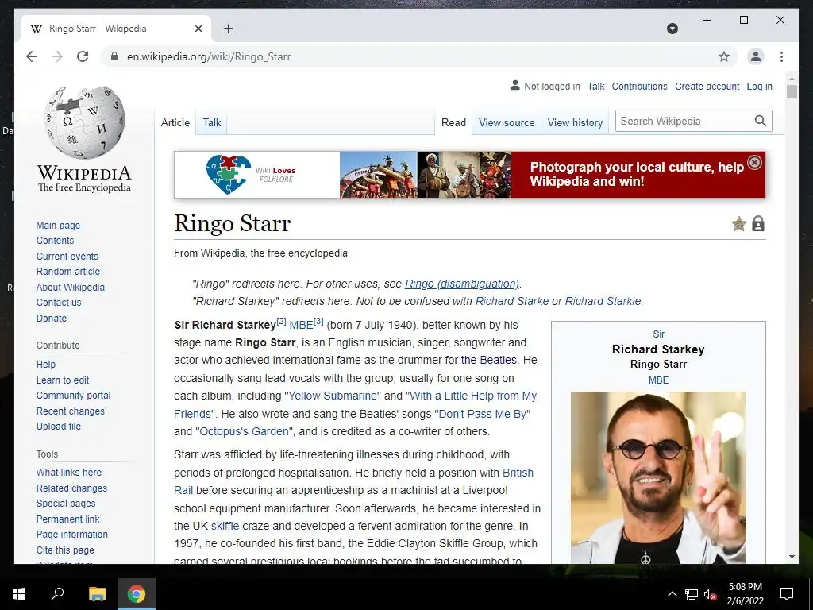This screenshot has width=813, height=610.
Task: Click the Donate link
Action: point(52,318)
